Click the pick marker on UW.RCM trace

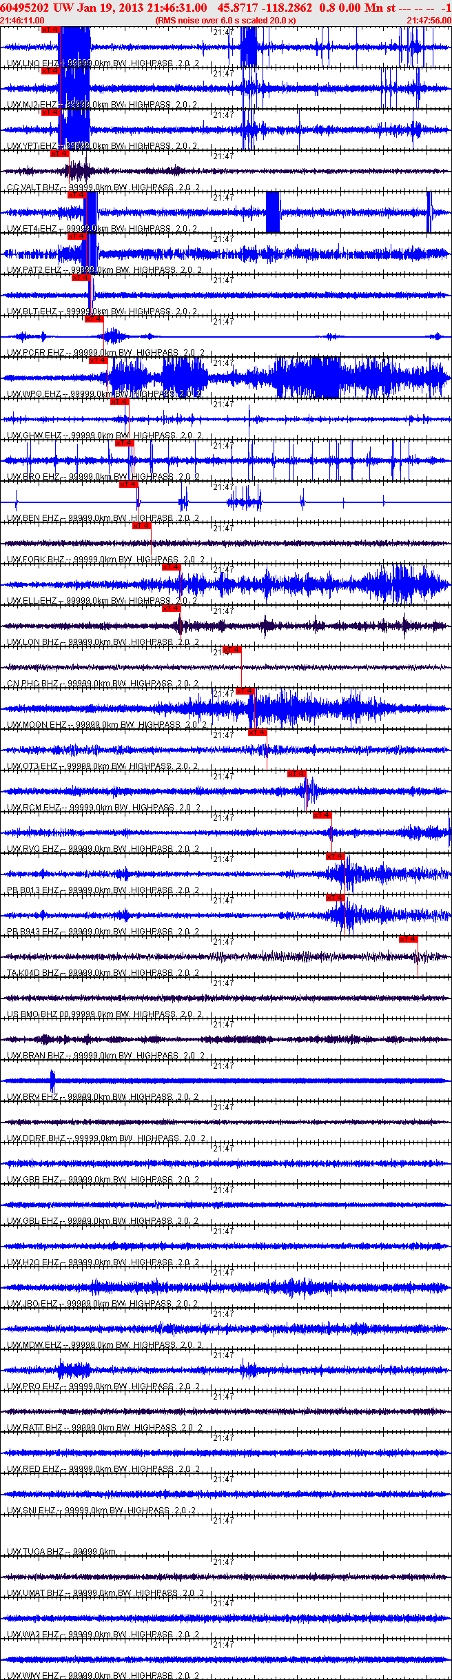click(297, 774)
